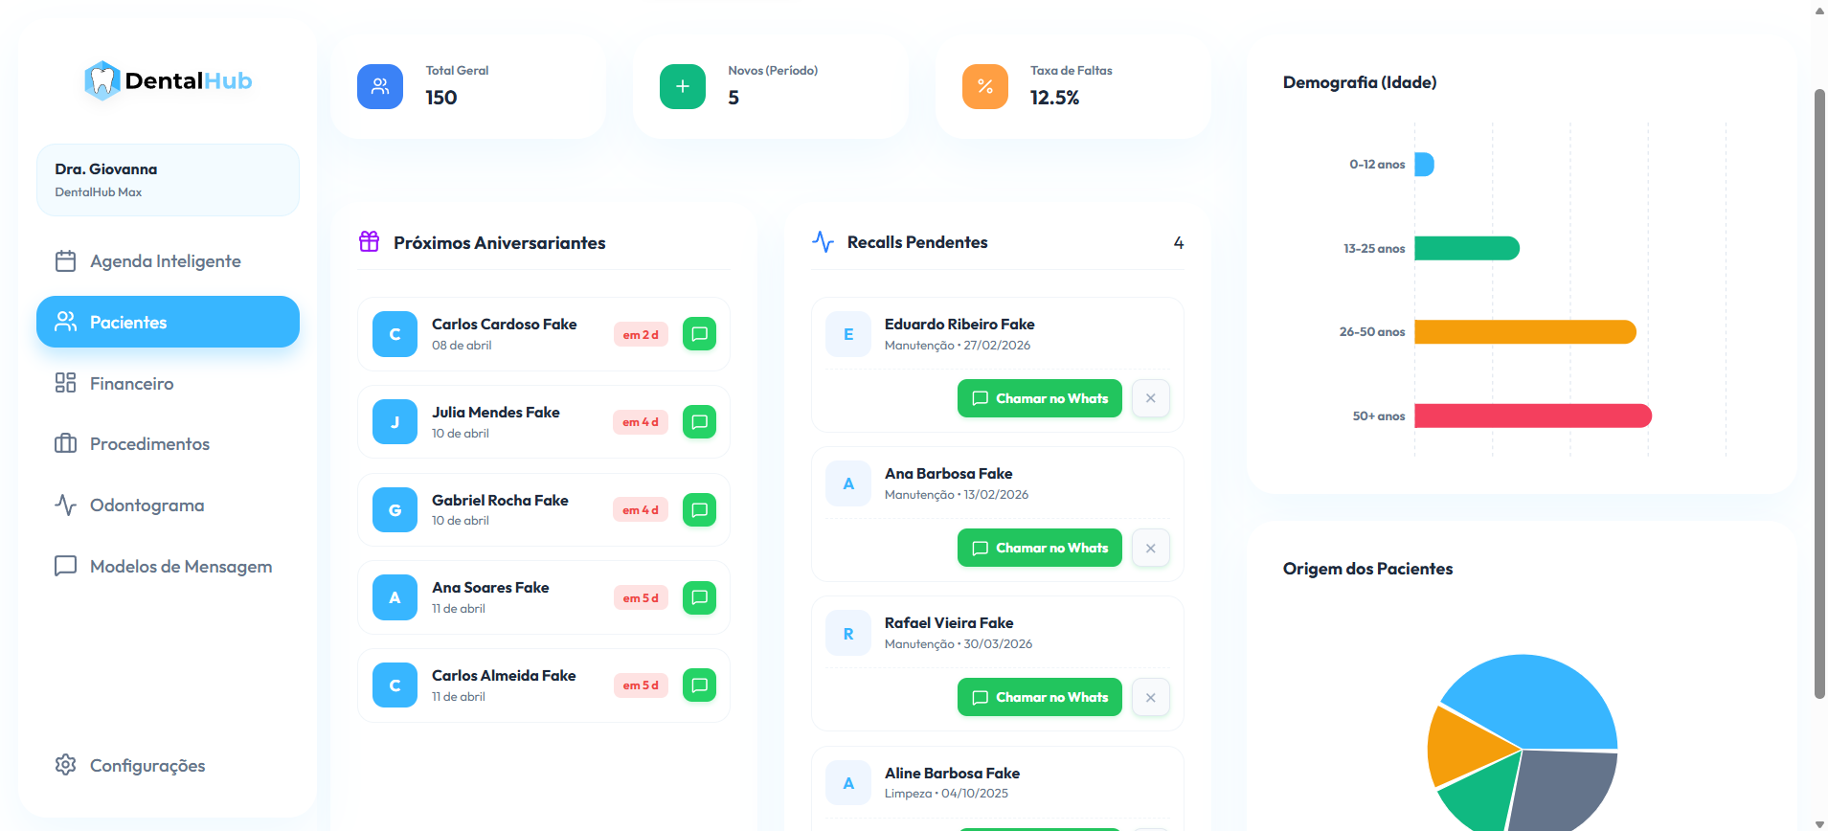Click the green Novos plus icon
Image resolution: width=1828 pixels, height=831 pixels.
pyautogui.click(x=682, y=87)
